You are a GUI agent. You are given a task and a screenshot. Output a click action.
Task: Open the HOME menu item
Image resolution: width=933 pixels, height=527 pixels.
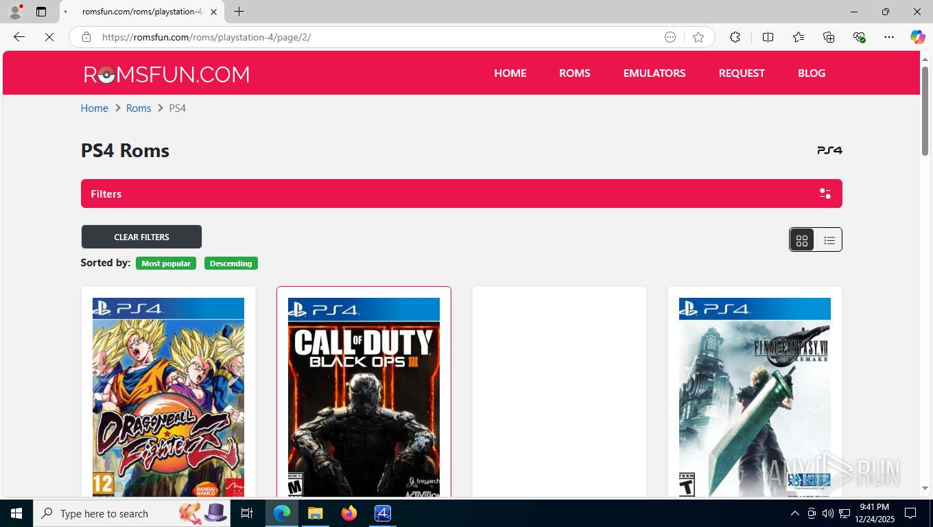[x=510, y=73]
